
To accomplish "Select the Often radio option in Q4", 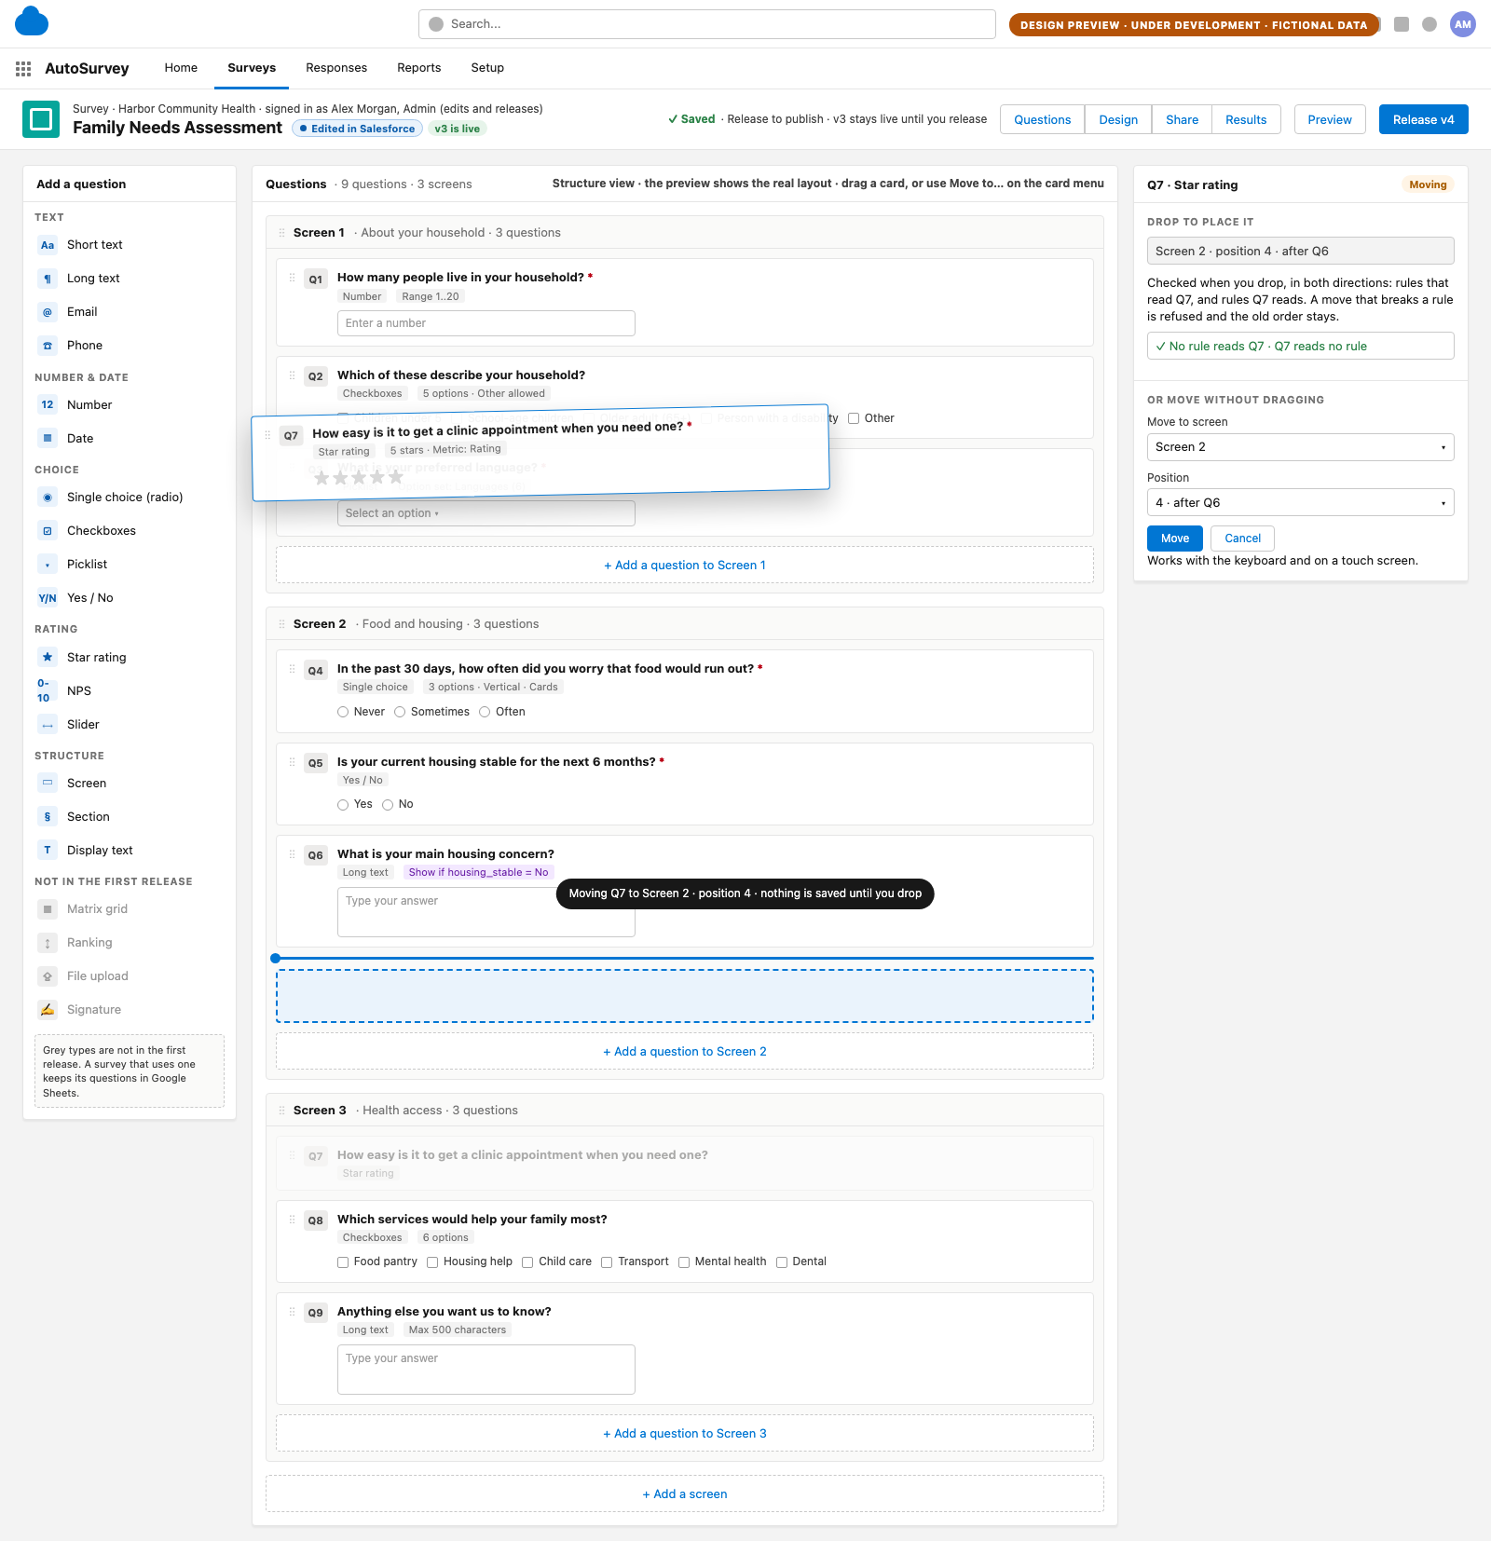I will point(485,712).
